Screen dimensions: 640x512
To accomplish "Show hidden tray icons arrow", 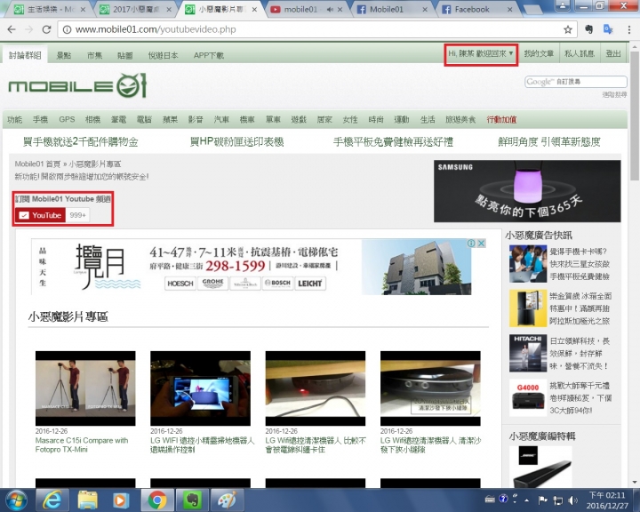I will click(527, 500).
